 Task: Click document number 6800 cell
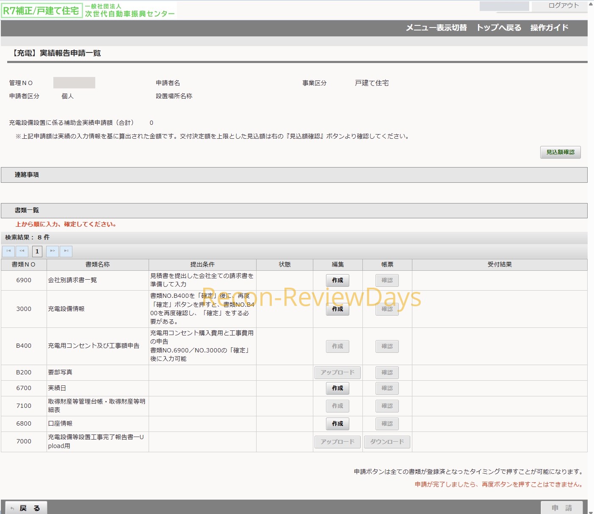coord(24,424)
